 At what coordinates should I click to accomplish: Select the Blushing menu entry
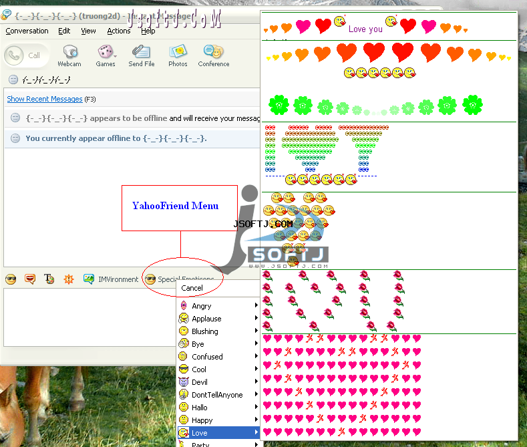pyautogui.click(x=219, y=331)
